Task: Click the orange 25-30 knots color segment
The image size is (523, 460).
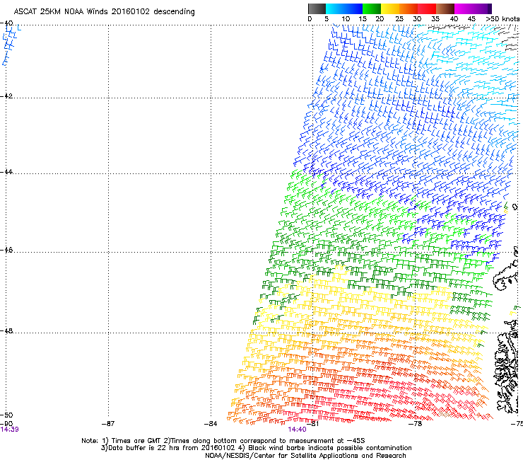Action: tap(409, 8)
